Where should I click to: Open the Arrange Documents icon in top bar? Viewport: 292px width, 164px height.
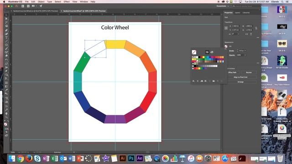click(x=34, y=6)
